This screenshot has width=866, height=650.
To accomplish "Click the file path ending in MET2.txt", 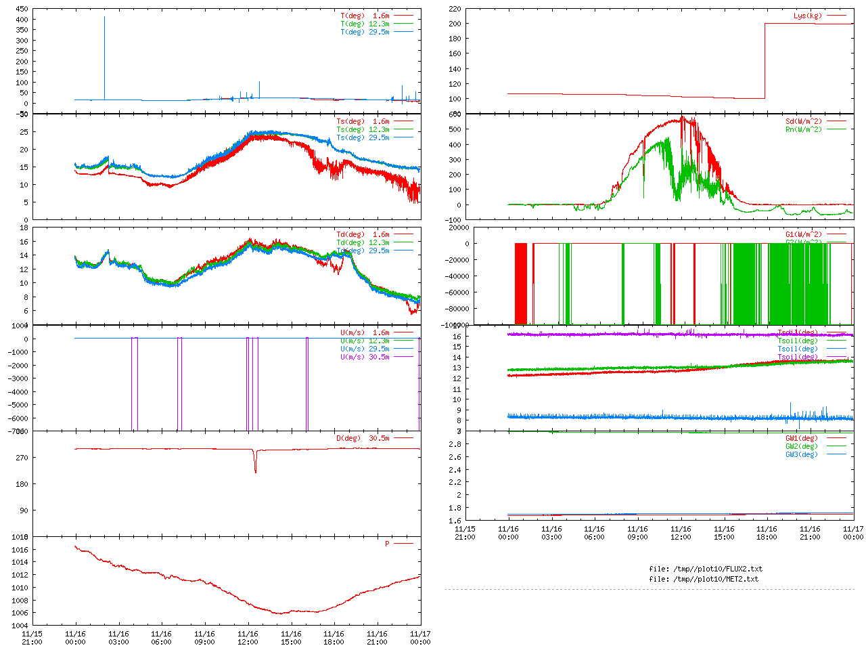I will coord(704,580).
